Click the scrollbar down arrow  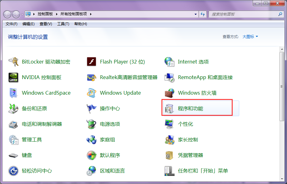282,179
